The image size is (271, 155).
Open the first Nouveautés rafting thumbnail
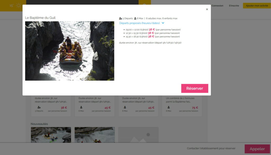pos(51,135)
